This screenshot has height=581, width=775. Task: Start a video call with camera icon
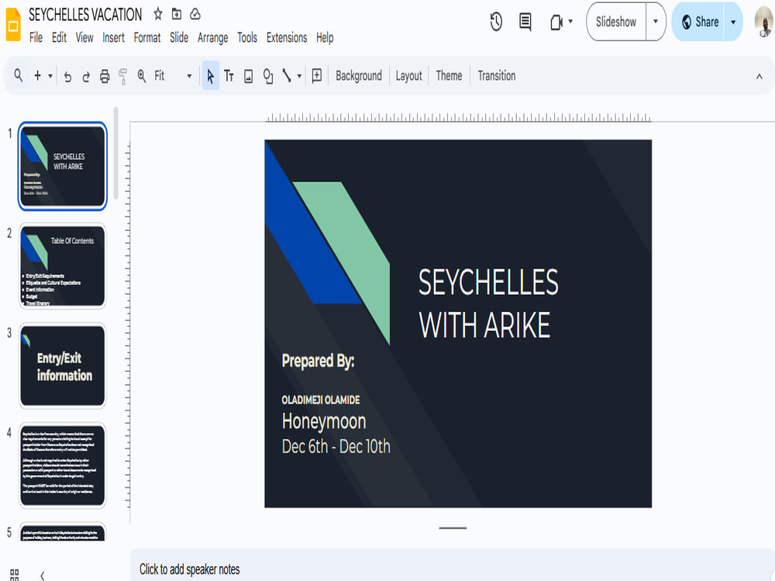point(556,22)
